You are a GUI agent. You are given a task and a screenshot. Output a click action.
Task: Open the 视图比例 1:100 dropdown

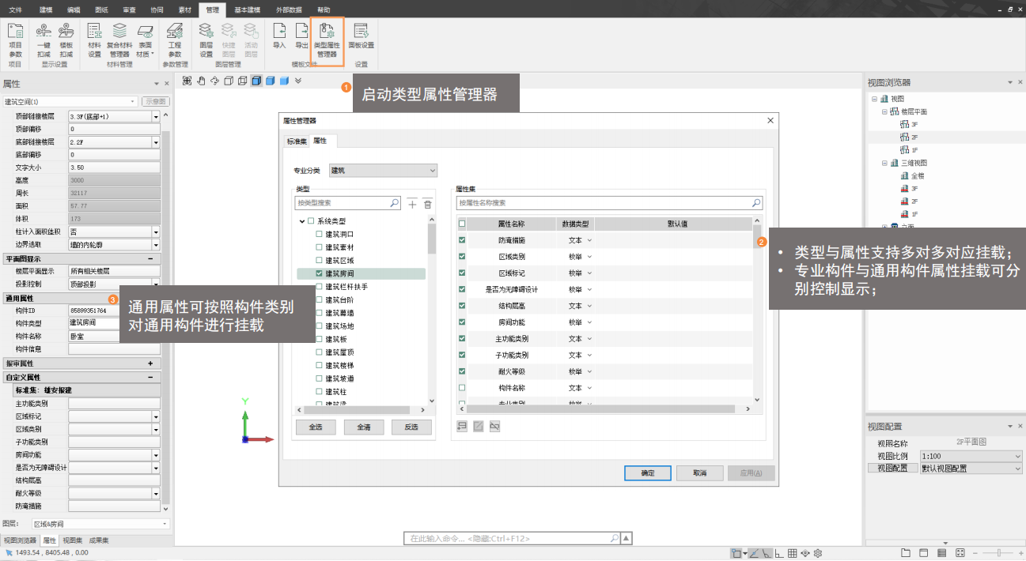[x=971, y=457]
